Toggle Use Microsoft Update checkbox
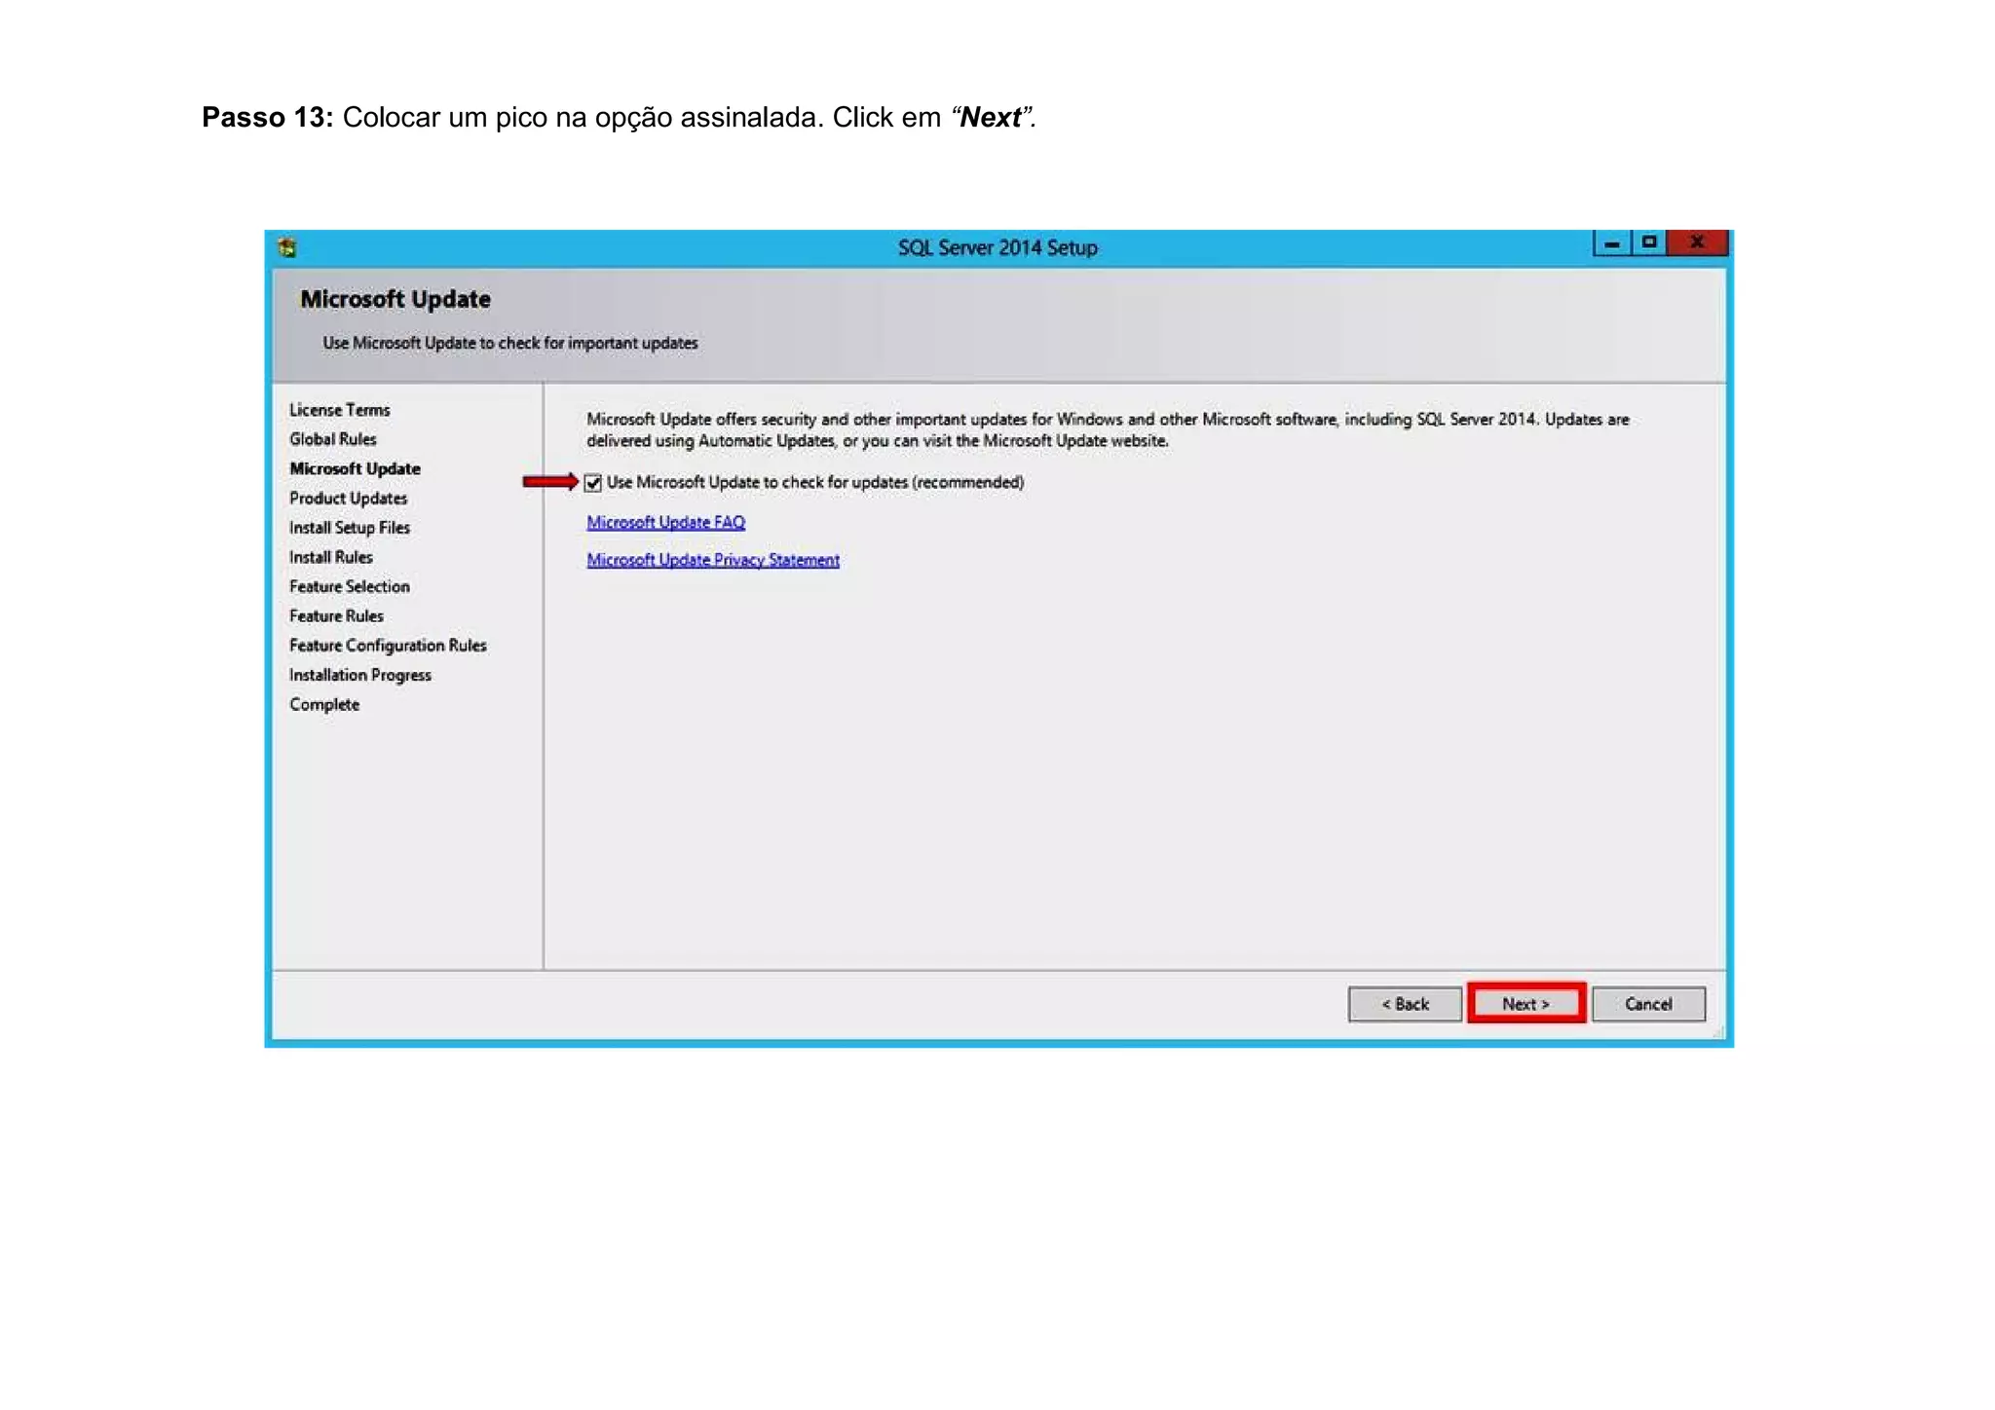The height and width of the screenshot is (1410, 1995). tap(593, 483)
